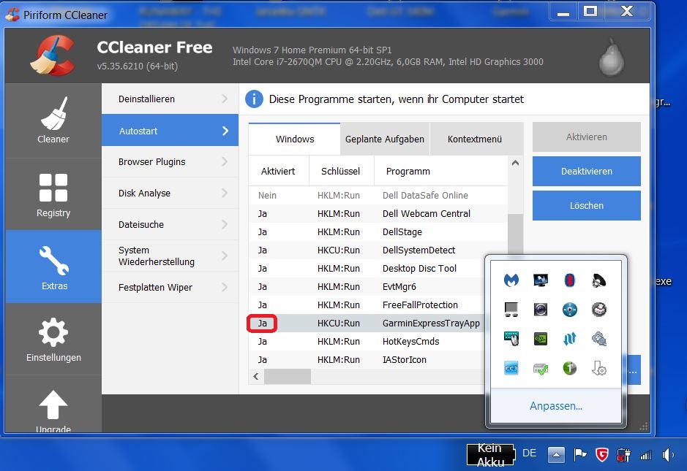Collapse the hidden tray icons arrow
Viewport: 687px width, 471px height.
pos(556,454)
